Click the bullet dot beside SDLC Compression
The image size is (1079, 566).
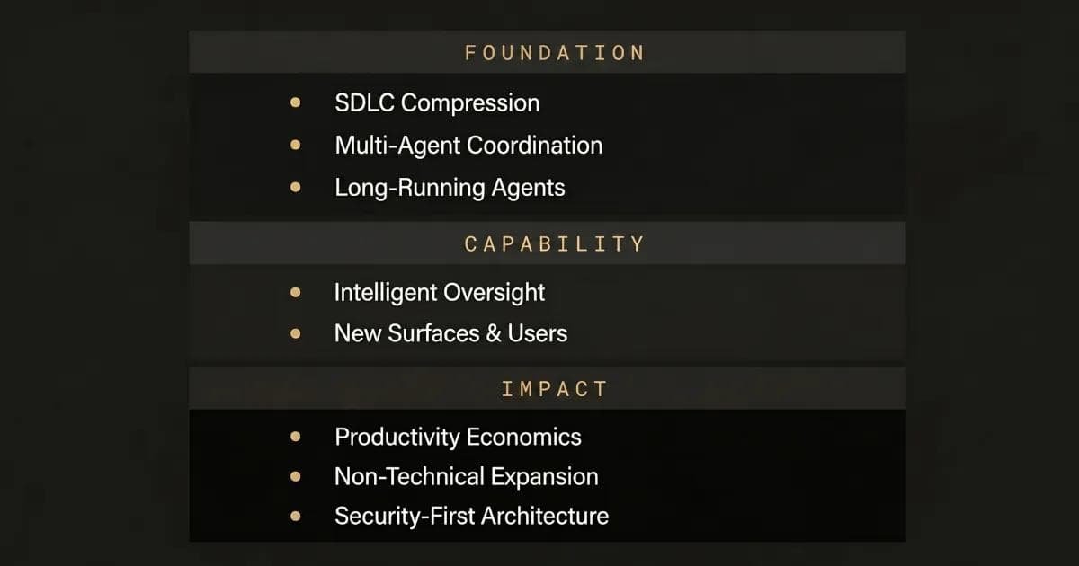pyautogui.click(x=296, y=103)
